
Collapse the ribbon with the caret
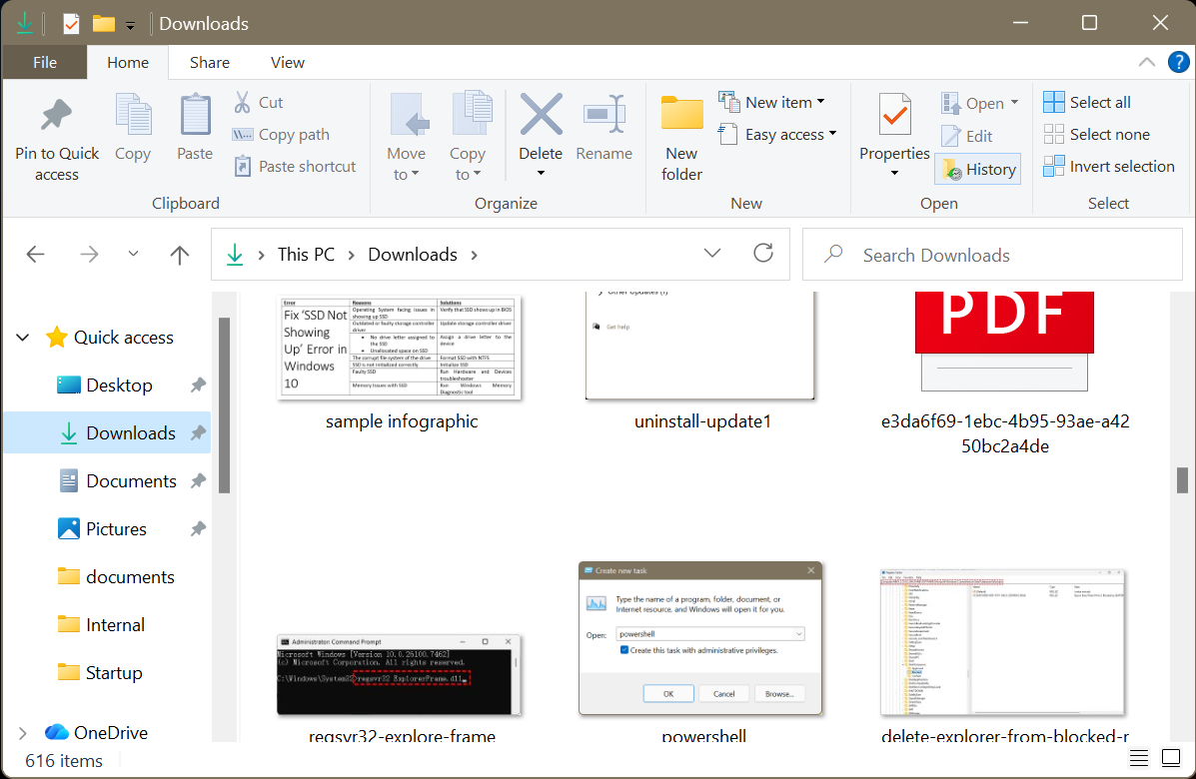click(x=1146, y=63)
